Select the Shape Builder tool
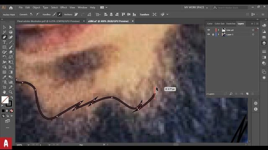Viewport: 268px width, 150px height. click(4, 67)
